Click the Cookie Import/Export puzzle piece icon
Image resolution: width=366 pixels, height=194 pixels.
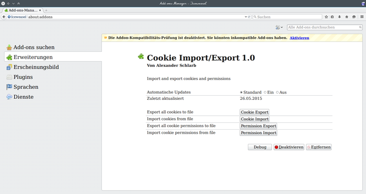point(141,56)
